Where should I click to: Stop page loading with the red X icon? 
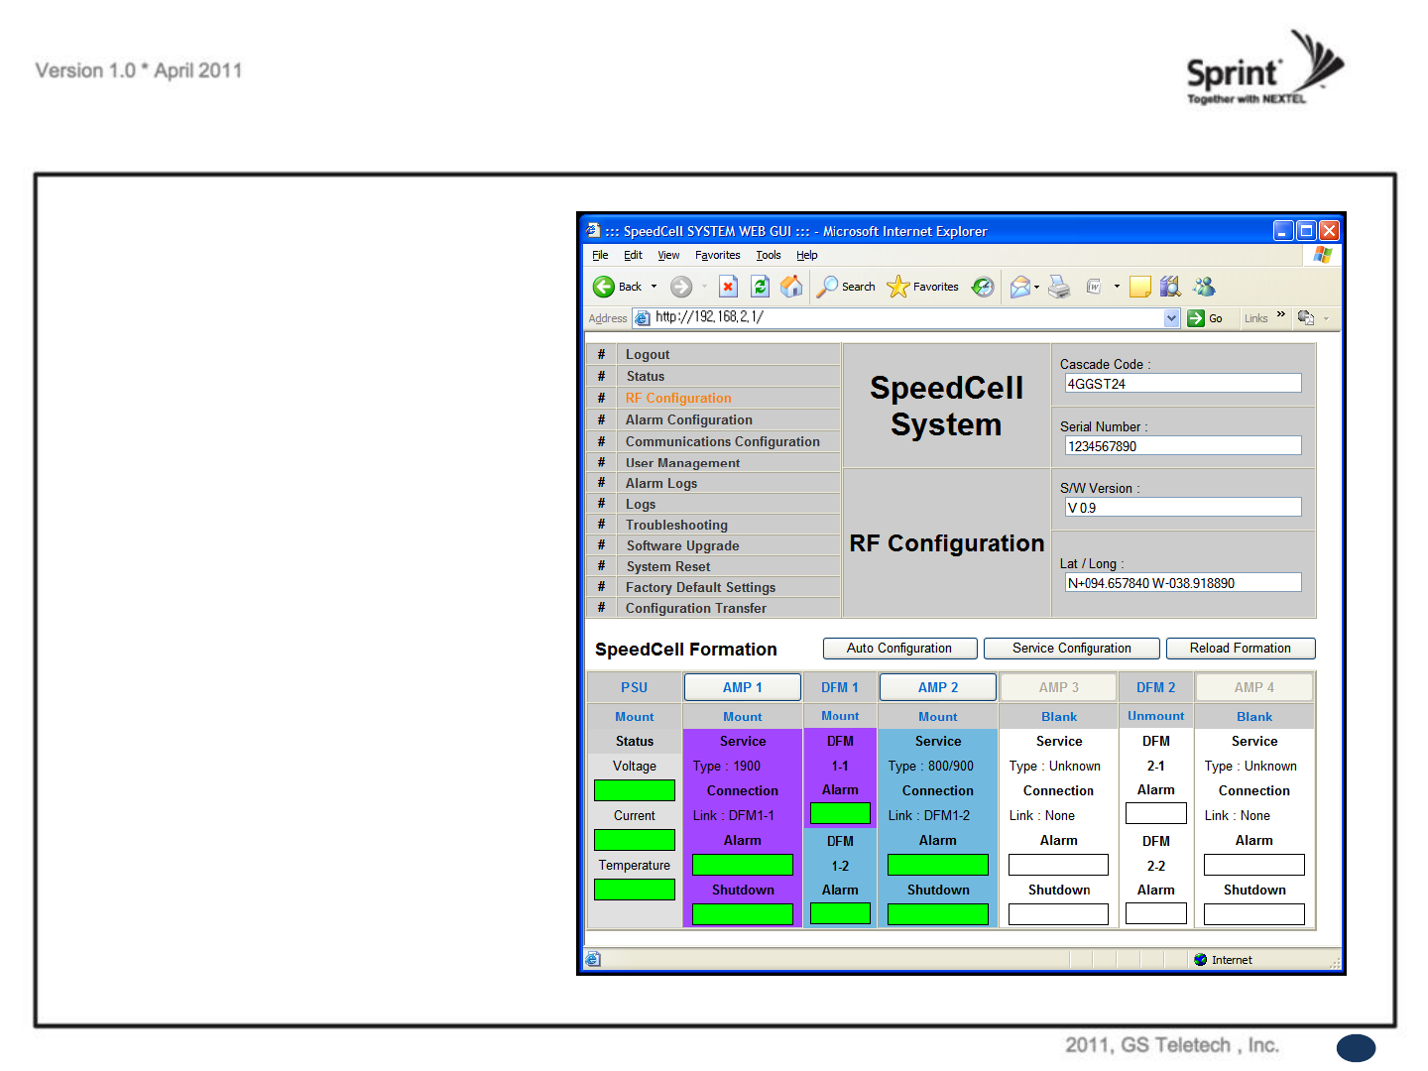(x=728, y=287)
